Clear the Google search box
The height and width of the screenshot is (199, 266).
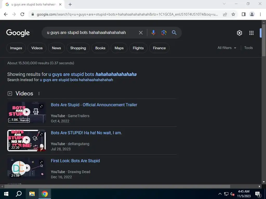[x=141, y=33]
